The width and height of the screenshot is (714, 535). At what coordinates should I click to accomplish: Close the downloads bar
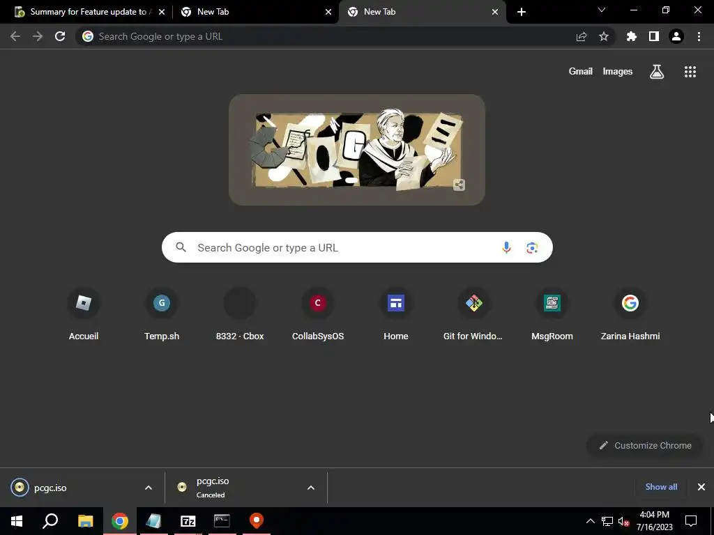701,487
